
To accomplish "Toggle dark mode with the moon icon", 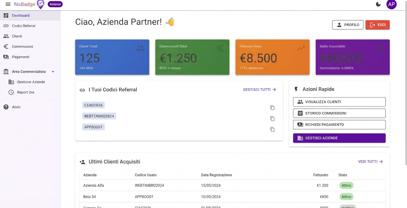I will (x=378, y=4).
